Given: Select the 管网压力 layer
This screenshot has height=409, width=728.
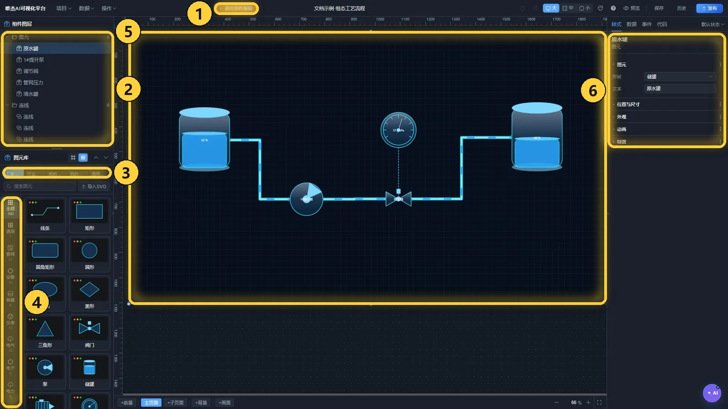Looking at the screenshot, I should pyautogui.click(x=57, y=83).
